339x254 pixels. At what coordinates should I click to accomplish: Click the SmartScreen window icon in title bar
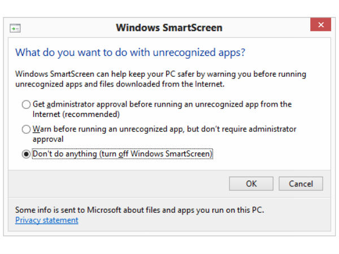(x=15, y=27)
